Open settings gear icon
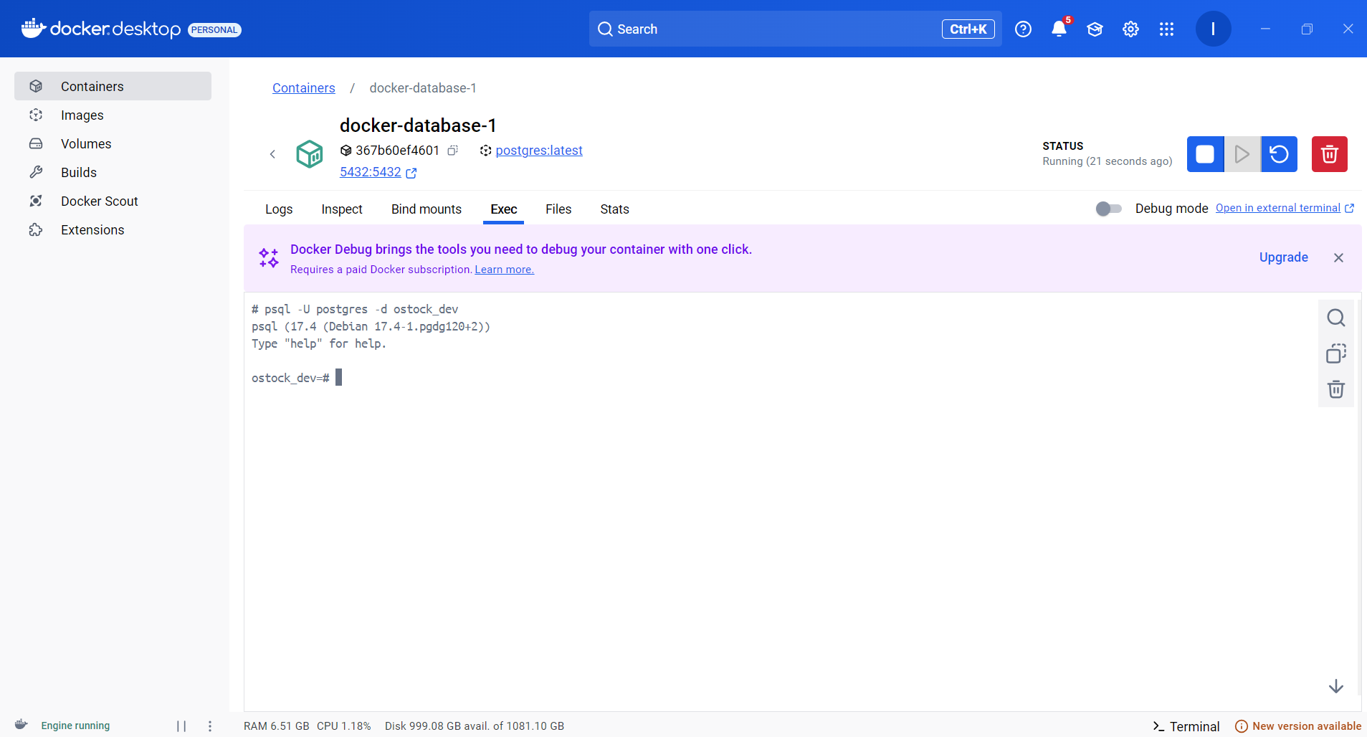Image resolution: width=1367 pixels, height=737 pixels. [1130, 29]
